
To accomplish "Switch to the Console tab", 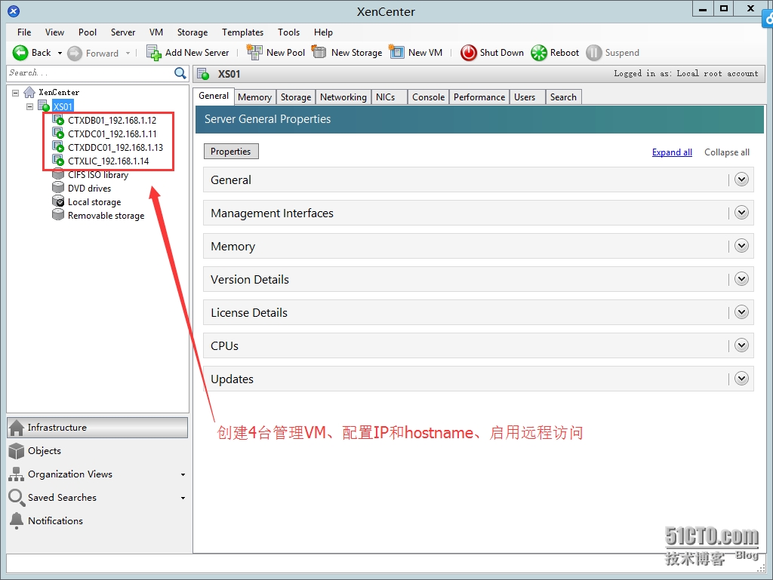I will [429, 97].
